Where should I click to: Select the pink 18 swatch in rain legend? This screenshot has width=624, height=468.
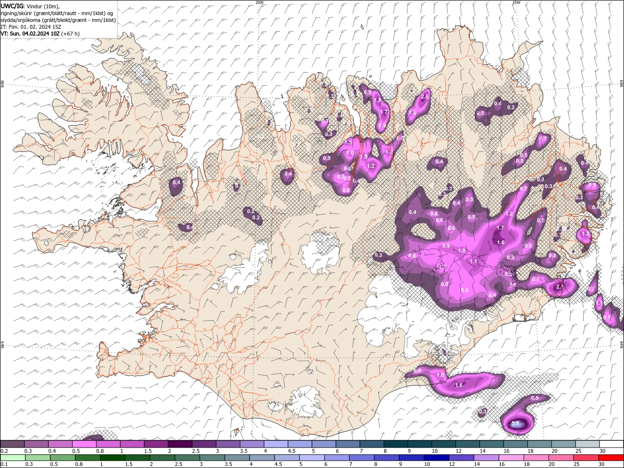tap(536, 457)
